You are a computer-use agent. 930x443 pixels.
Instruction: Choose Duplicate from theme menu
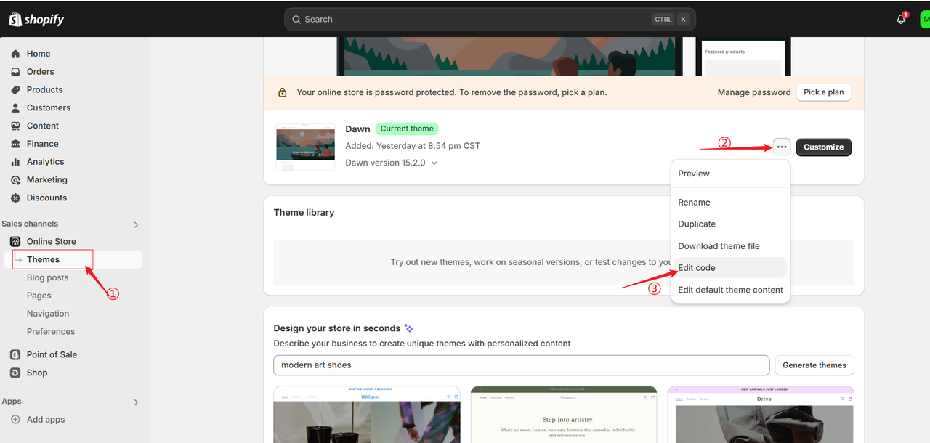click(x=697, y=224)
